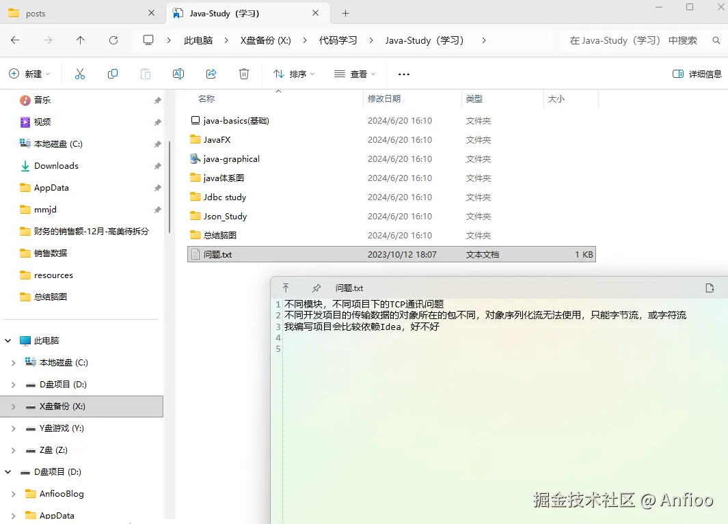This screenshot has height=524, width=728.
Task: Open the 查看 view dropdown
Action: click(355, 74)
